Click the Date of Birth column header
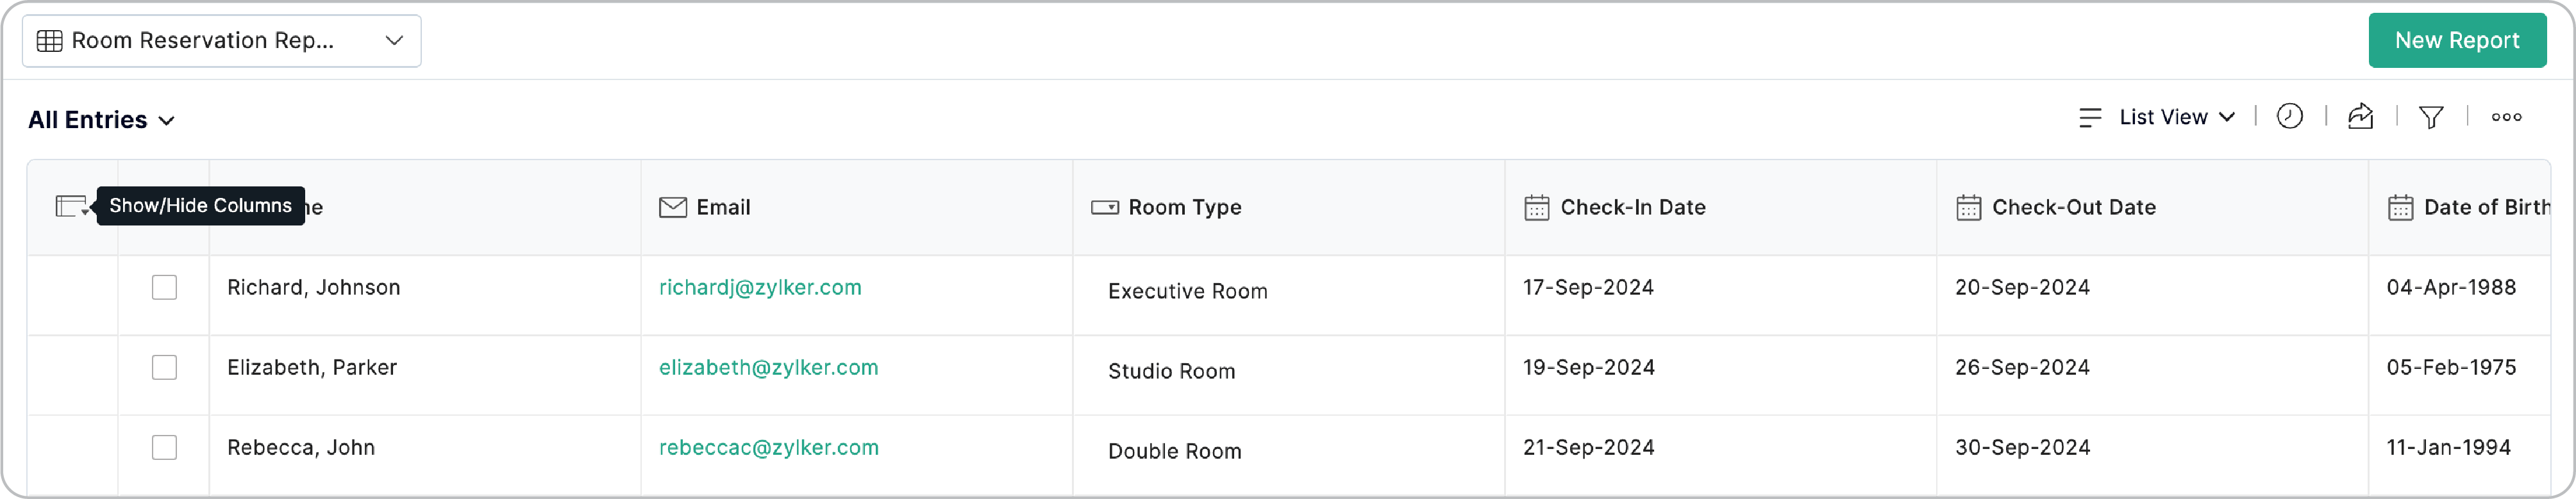 [2486, 208]
